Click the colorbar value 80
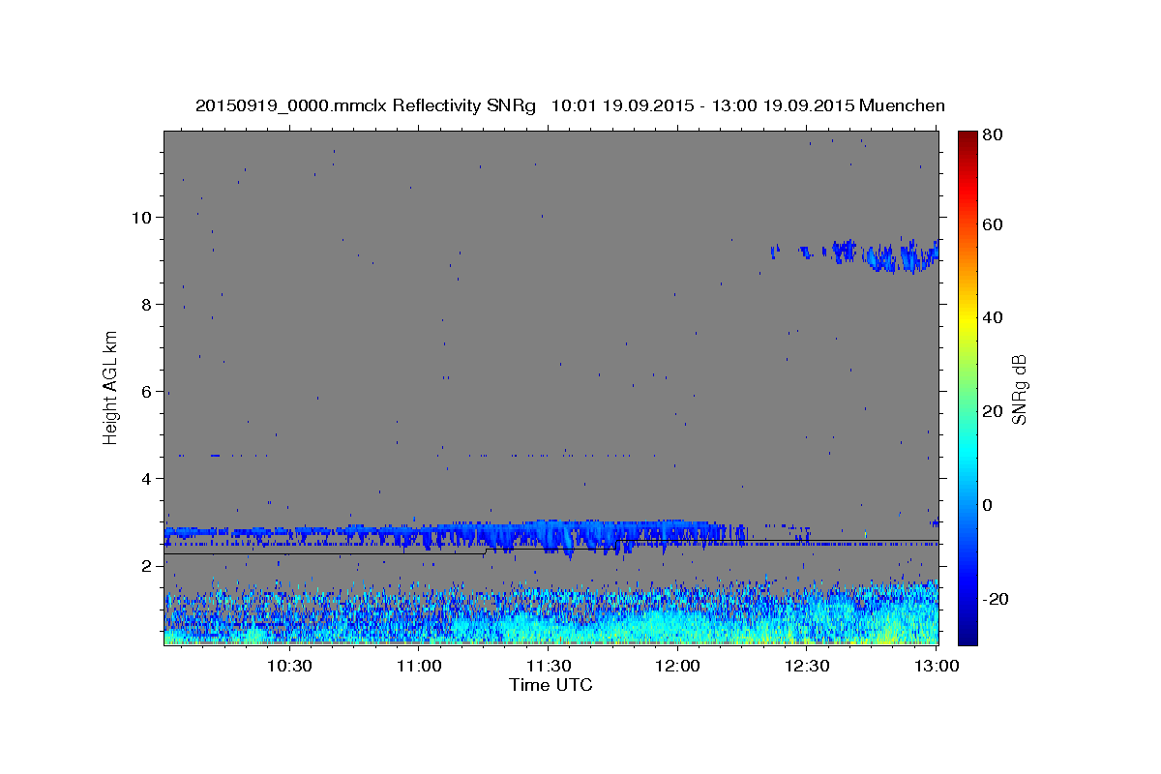Viewport: 1161px width, 774px height. tap(992, 134)
